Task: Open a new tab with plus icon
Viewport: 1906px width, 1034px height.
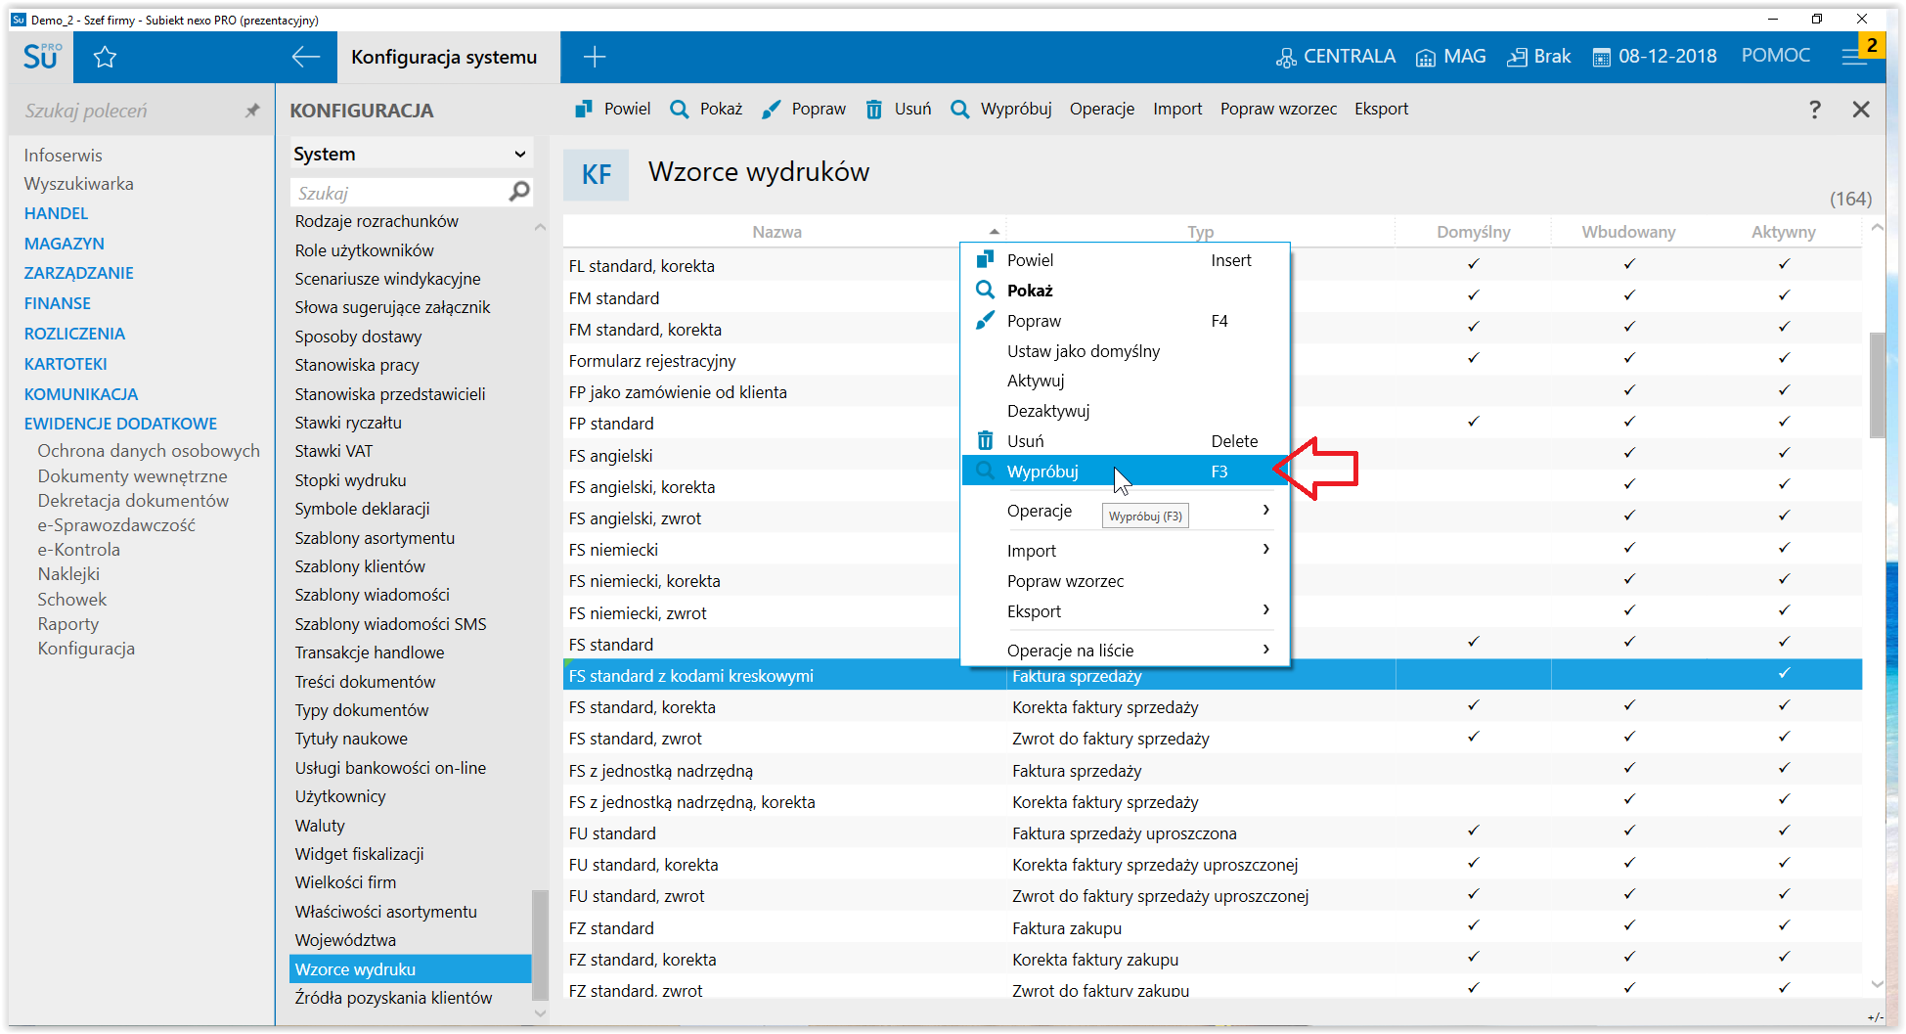Action: [x=595, y=57]
